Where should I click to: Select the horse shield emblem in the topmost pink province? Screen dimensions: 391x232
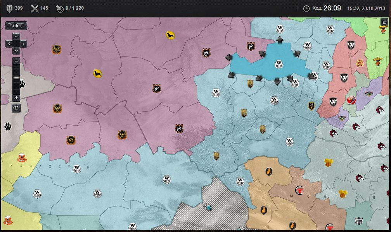click(351, 45)
